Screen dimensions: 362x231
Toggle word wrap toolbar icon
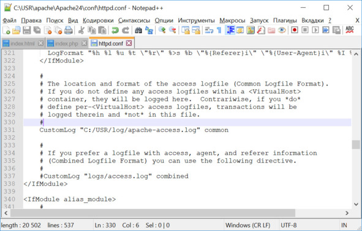pos(209,30)
